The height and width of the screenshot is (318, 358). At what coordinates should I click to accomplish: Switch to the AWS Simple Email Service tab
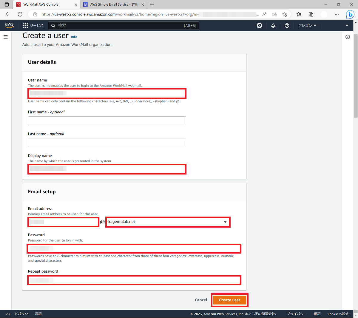(113, 4)
